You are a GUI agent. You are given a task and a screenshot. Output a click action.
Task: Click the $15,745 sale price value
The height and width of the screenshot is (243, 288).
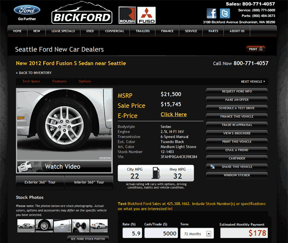[171, 104]
